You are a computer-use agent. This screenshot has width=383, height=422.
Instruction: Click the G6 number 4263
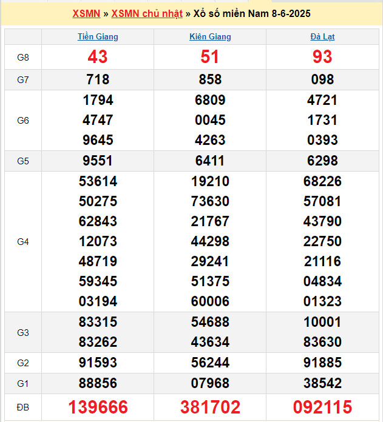(210, 140)
